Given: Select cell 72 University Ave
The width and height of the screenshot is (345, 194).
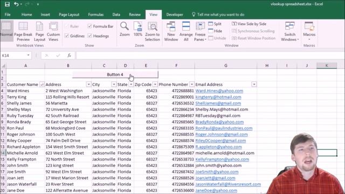Looking at the screenshot, I should point(68,109).
